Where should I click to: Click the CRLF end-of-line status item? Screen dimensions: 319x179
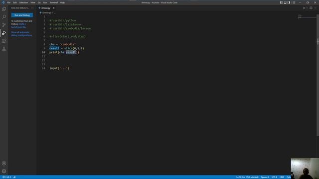[282, 177]
